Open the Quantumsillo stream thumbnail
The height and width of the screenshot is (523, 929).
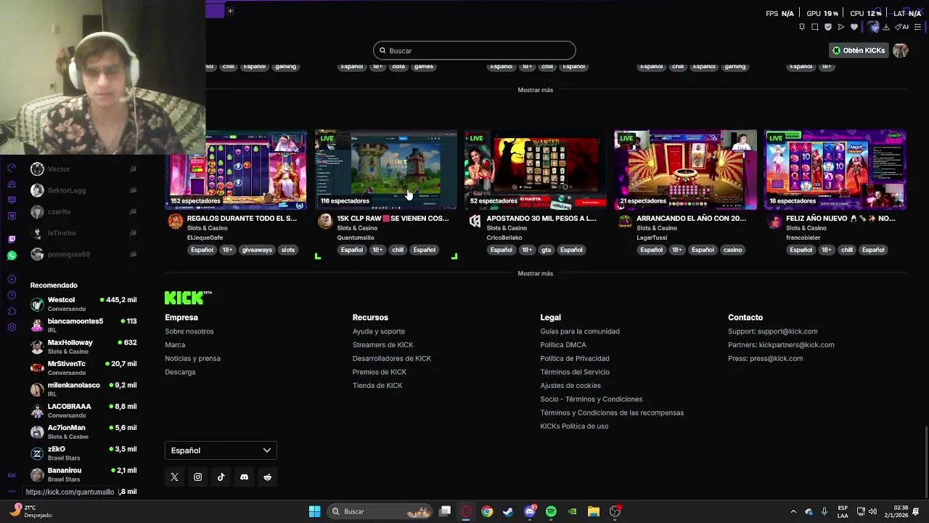point(385,170)
